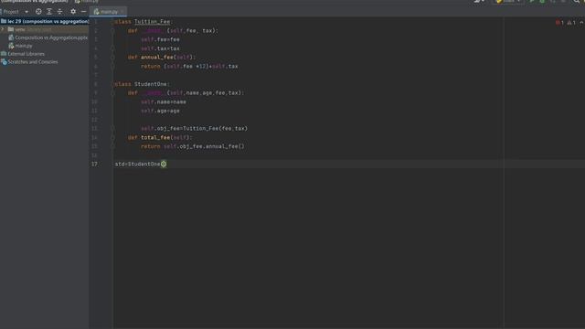Collapse StudentOne __init__ method fold marker
Viewport: 585px width, 329px height.
(x=112, y=93)
